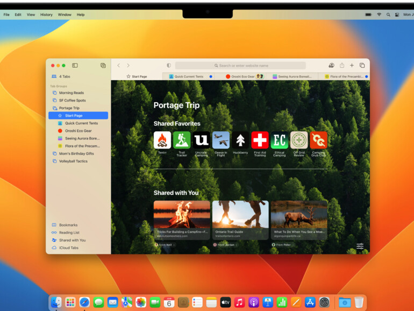Open start page customization settings icon

point(360,246)
